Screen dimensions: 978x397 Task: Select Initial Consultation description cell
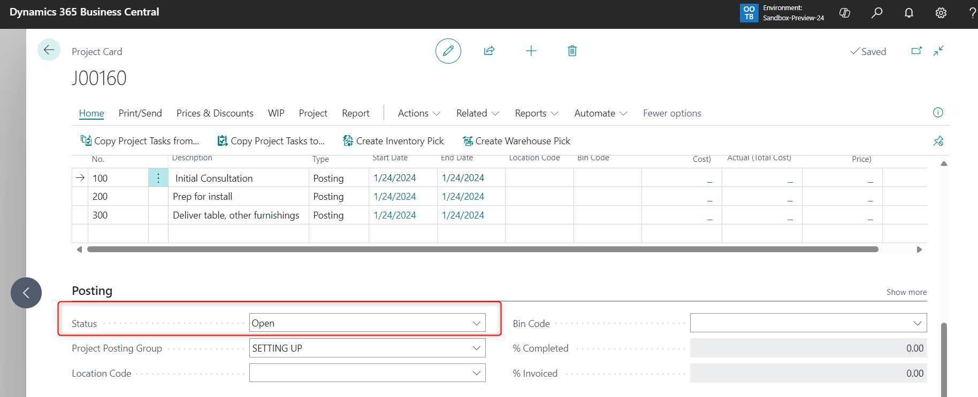239,178
